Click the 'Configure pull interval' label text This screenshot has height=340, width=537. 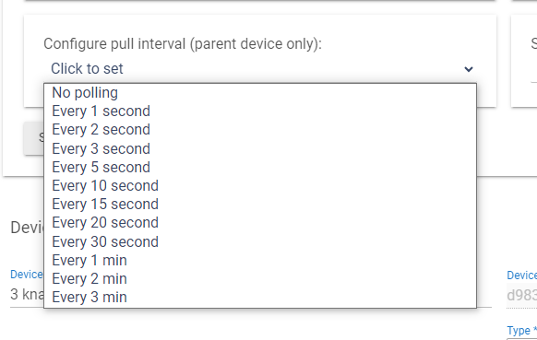(x=183, y=44)
